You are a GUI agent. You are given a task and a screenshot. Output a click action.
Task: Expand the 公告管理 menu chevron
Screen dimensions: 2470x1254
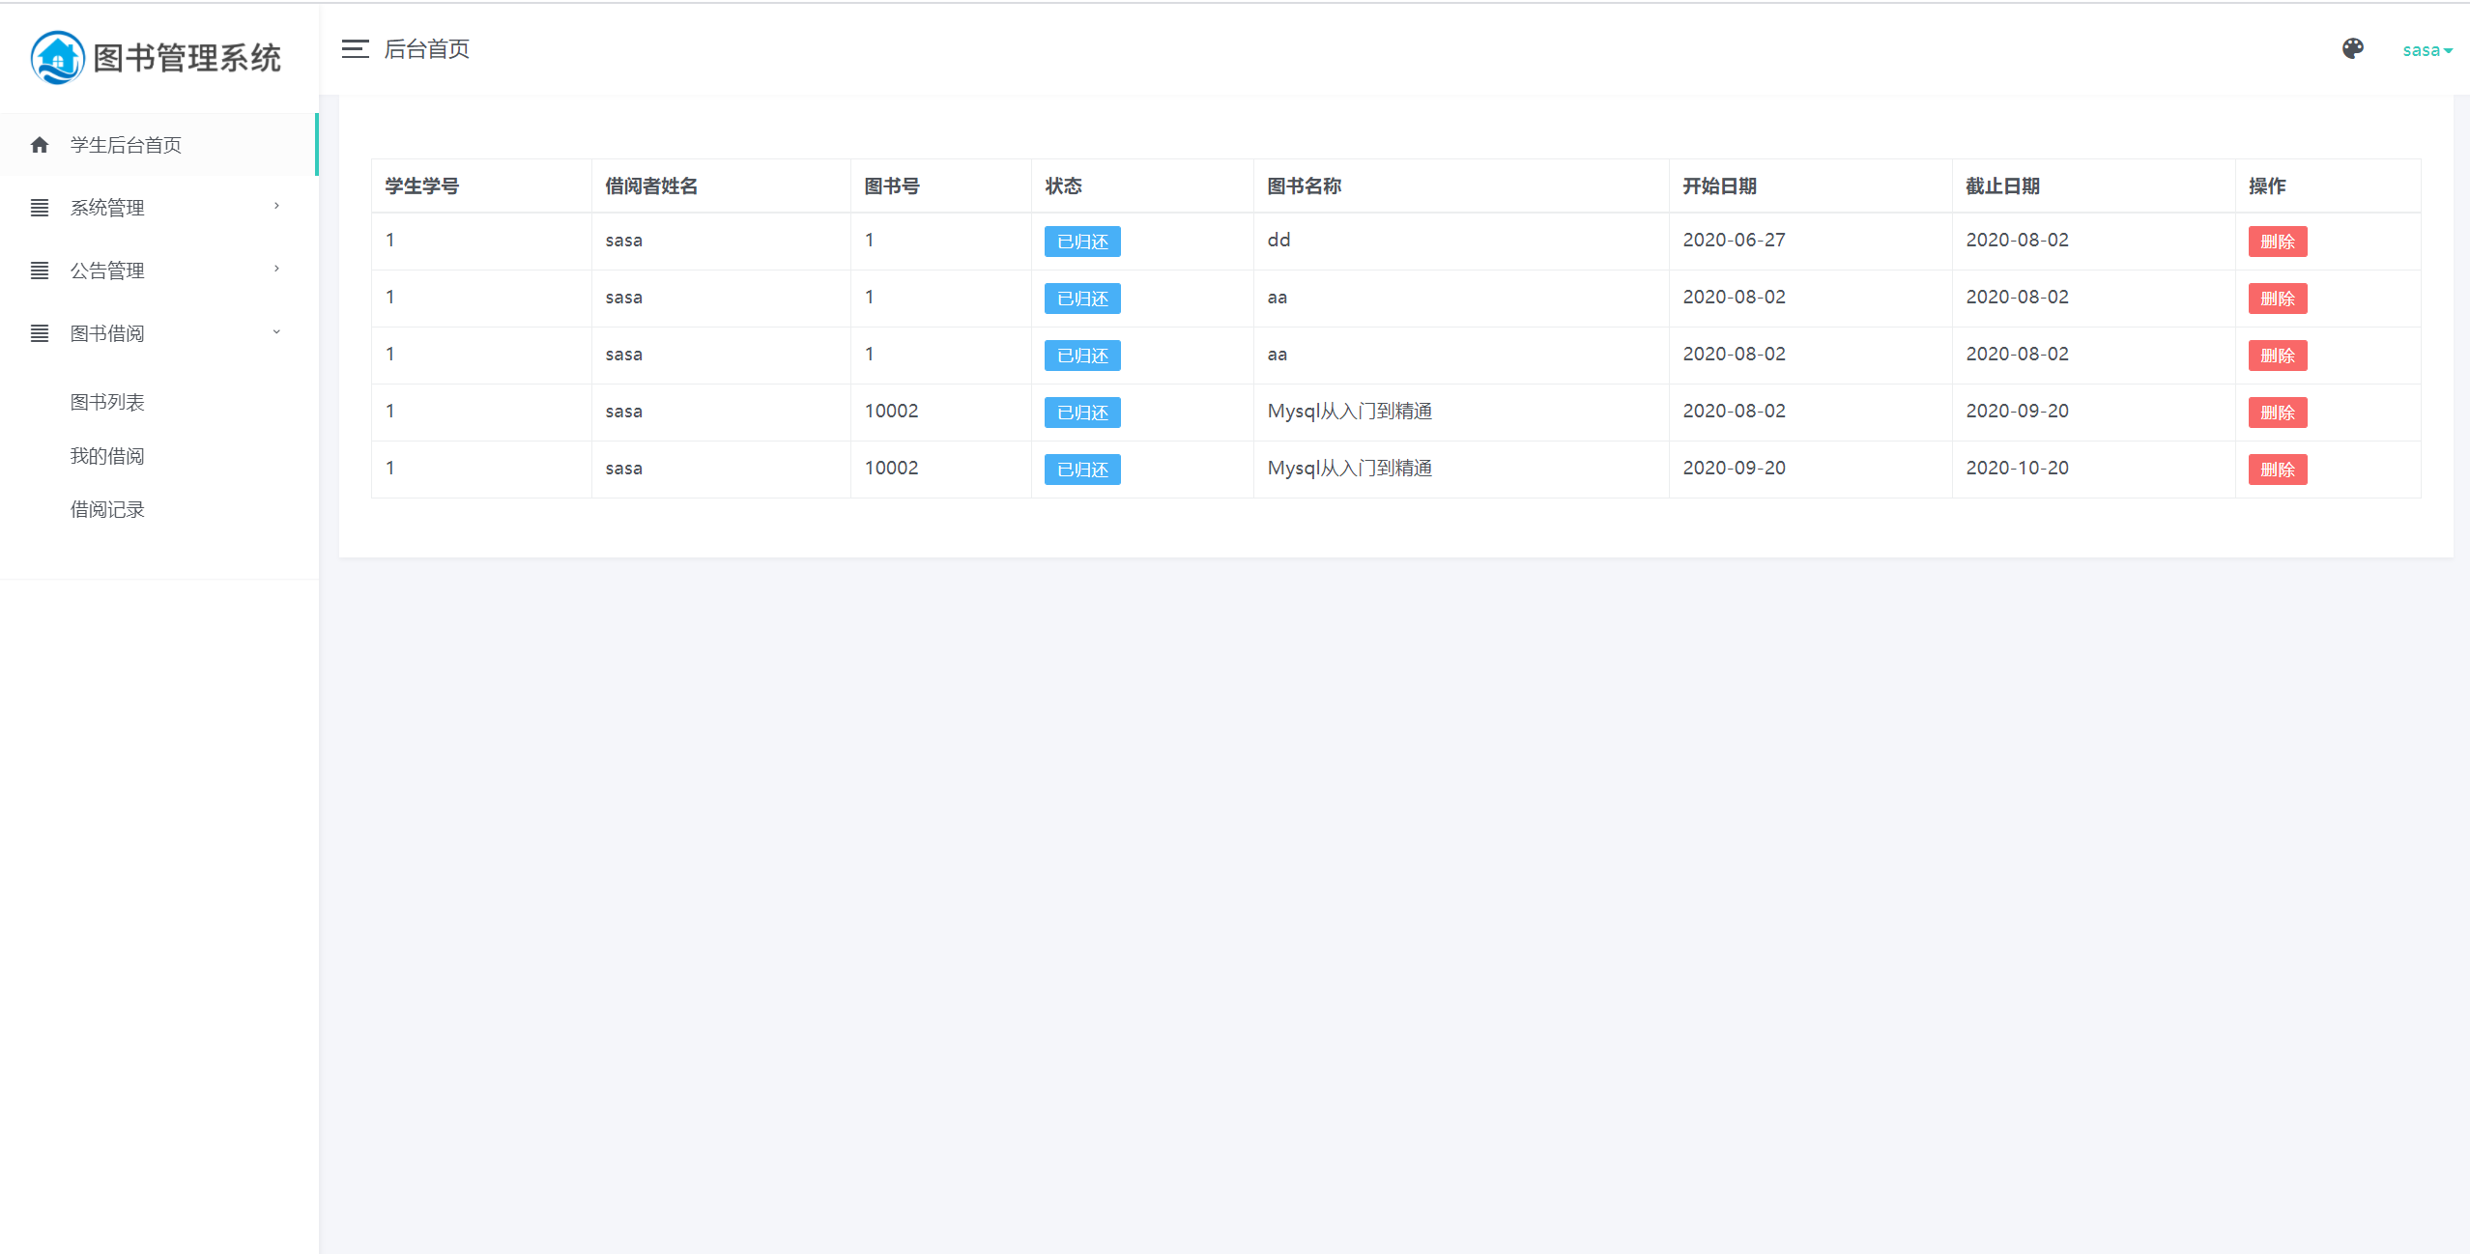pyautogui.click(x=276, y=269)
